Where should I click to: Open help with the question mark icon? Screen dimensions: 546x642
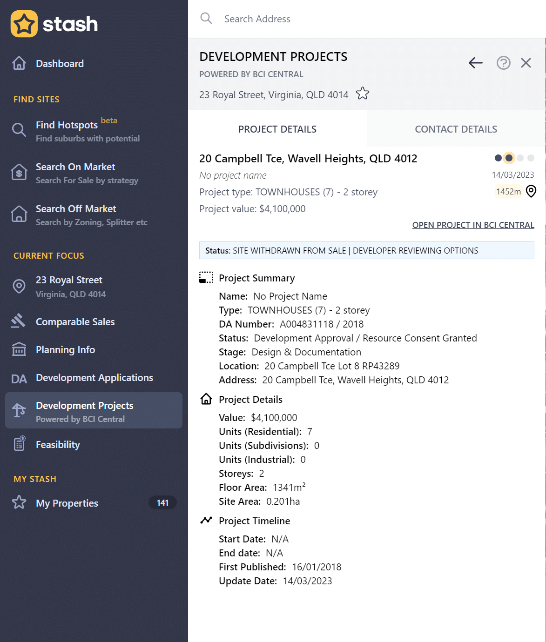(x=504, y=63)
